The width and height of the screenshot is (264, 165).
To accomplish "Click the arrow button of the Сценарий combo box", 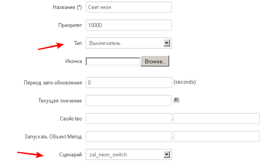I will click(x=167, y=154).
